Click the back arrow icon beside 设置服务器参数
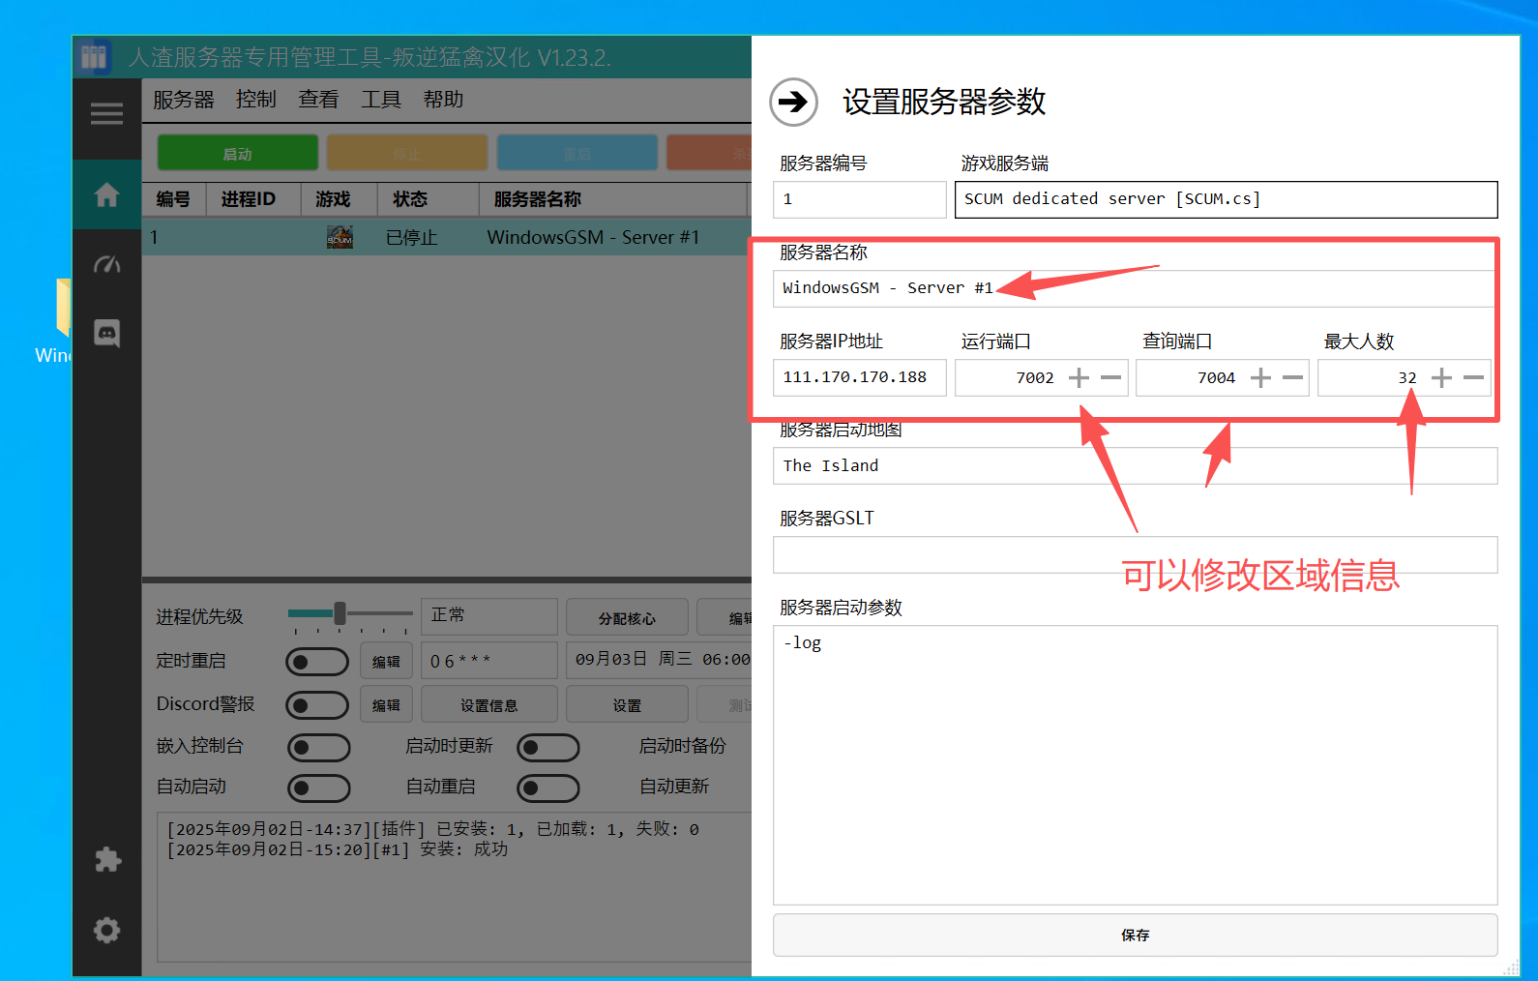The width and height of the screenshot is (1538, 981). [x=793, y=102]
